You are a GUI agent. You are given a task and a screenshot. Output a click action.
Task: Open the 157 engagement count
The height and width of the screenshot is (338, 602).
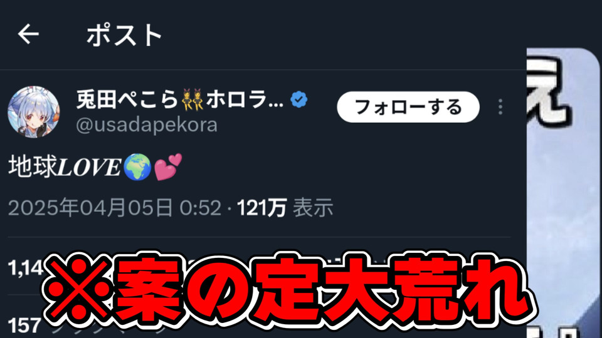click(24, 325)
